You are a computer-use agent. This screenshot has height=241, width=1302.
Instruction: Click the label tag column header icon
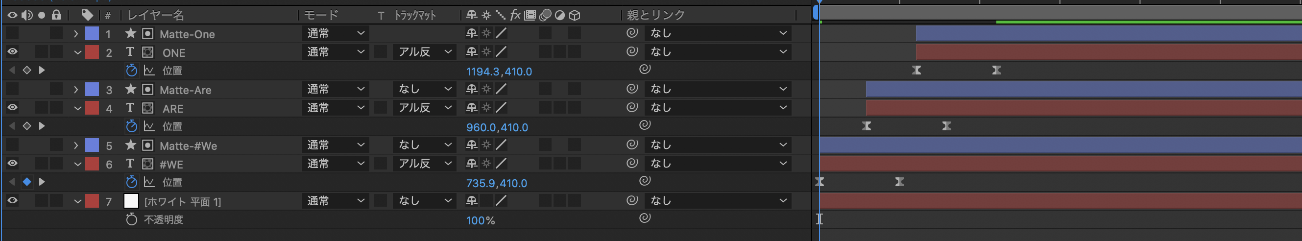(87, 15)
